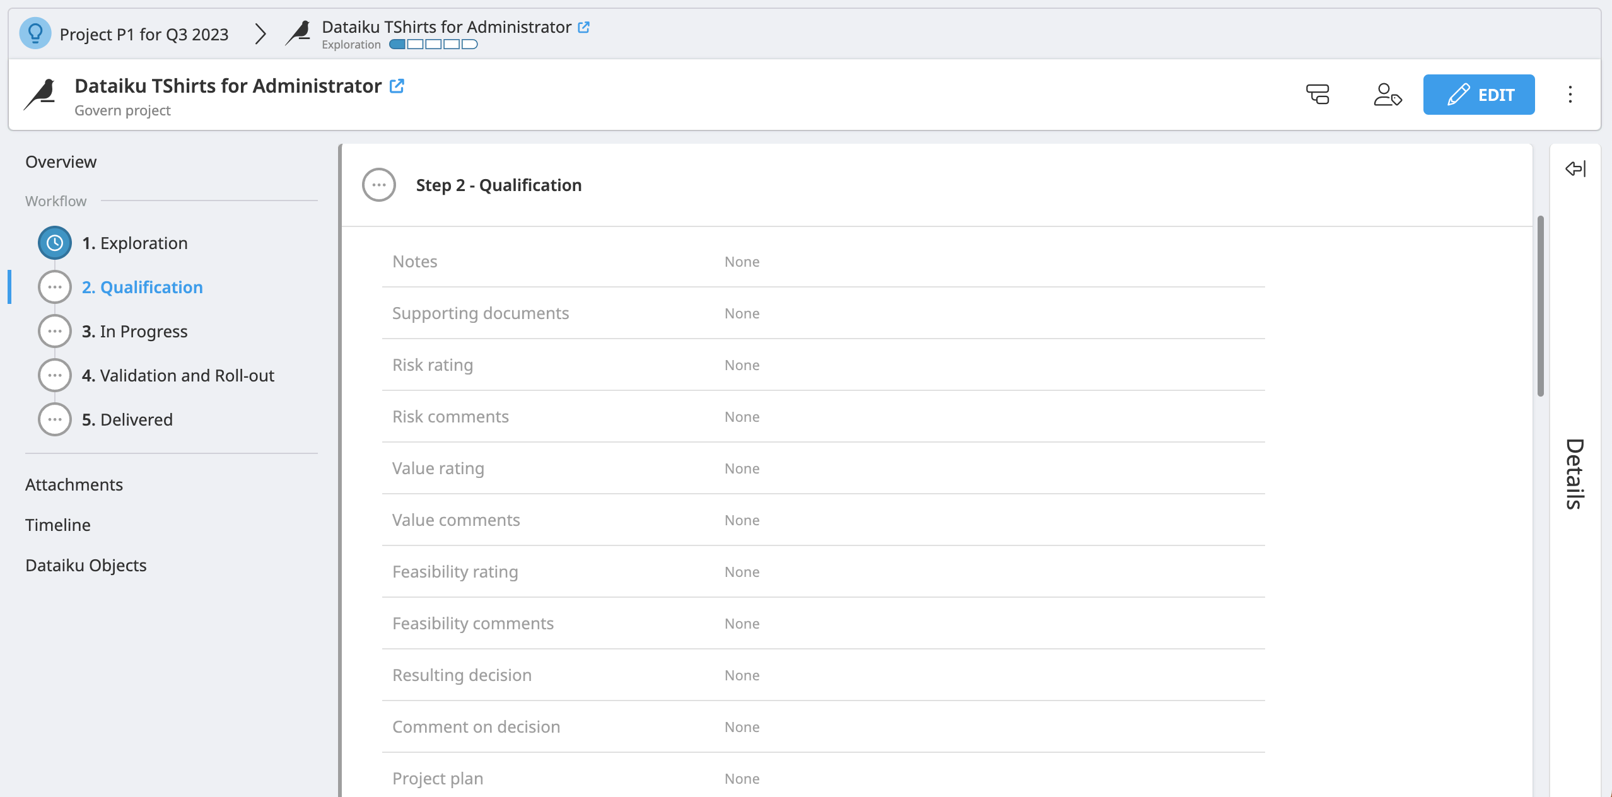The width and height of the screenshot is (1612, 797).
Task: Select the 1. Exploration workflow step
Action: click(x=134, y=243)
